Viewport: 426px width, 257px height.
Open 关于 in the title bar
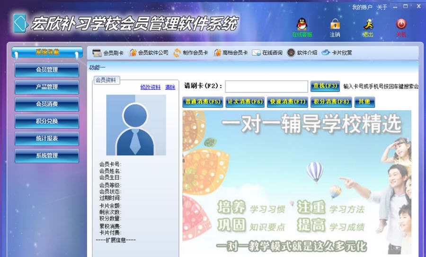point(382,7)
